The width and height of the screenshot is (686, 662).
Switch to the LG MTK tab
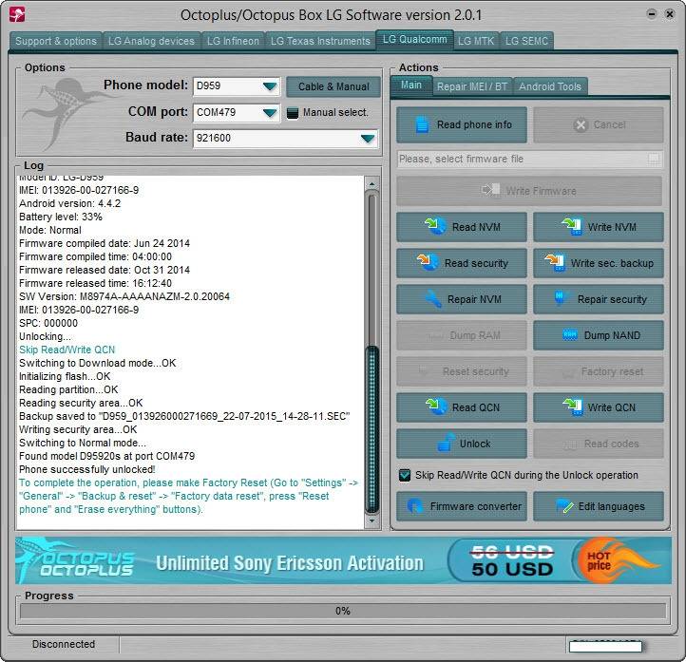(x=476, y=41)
